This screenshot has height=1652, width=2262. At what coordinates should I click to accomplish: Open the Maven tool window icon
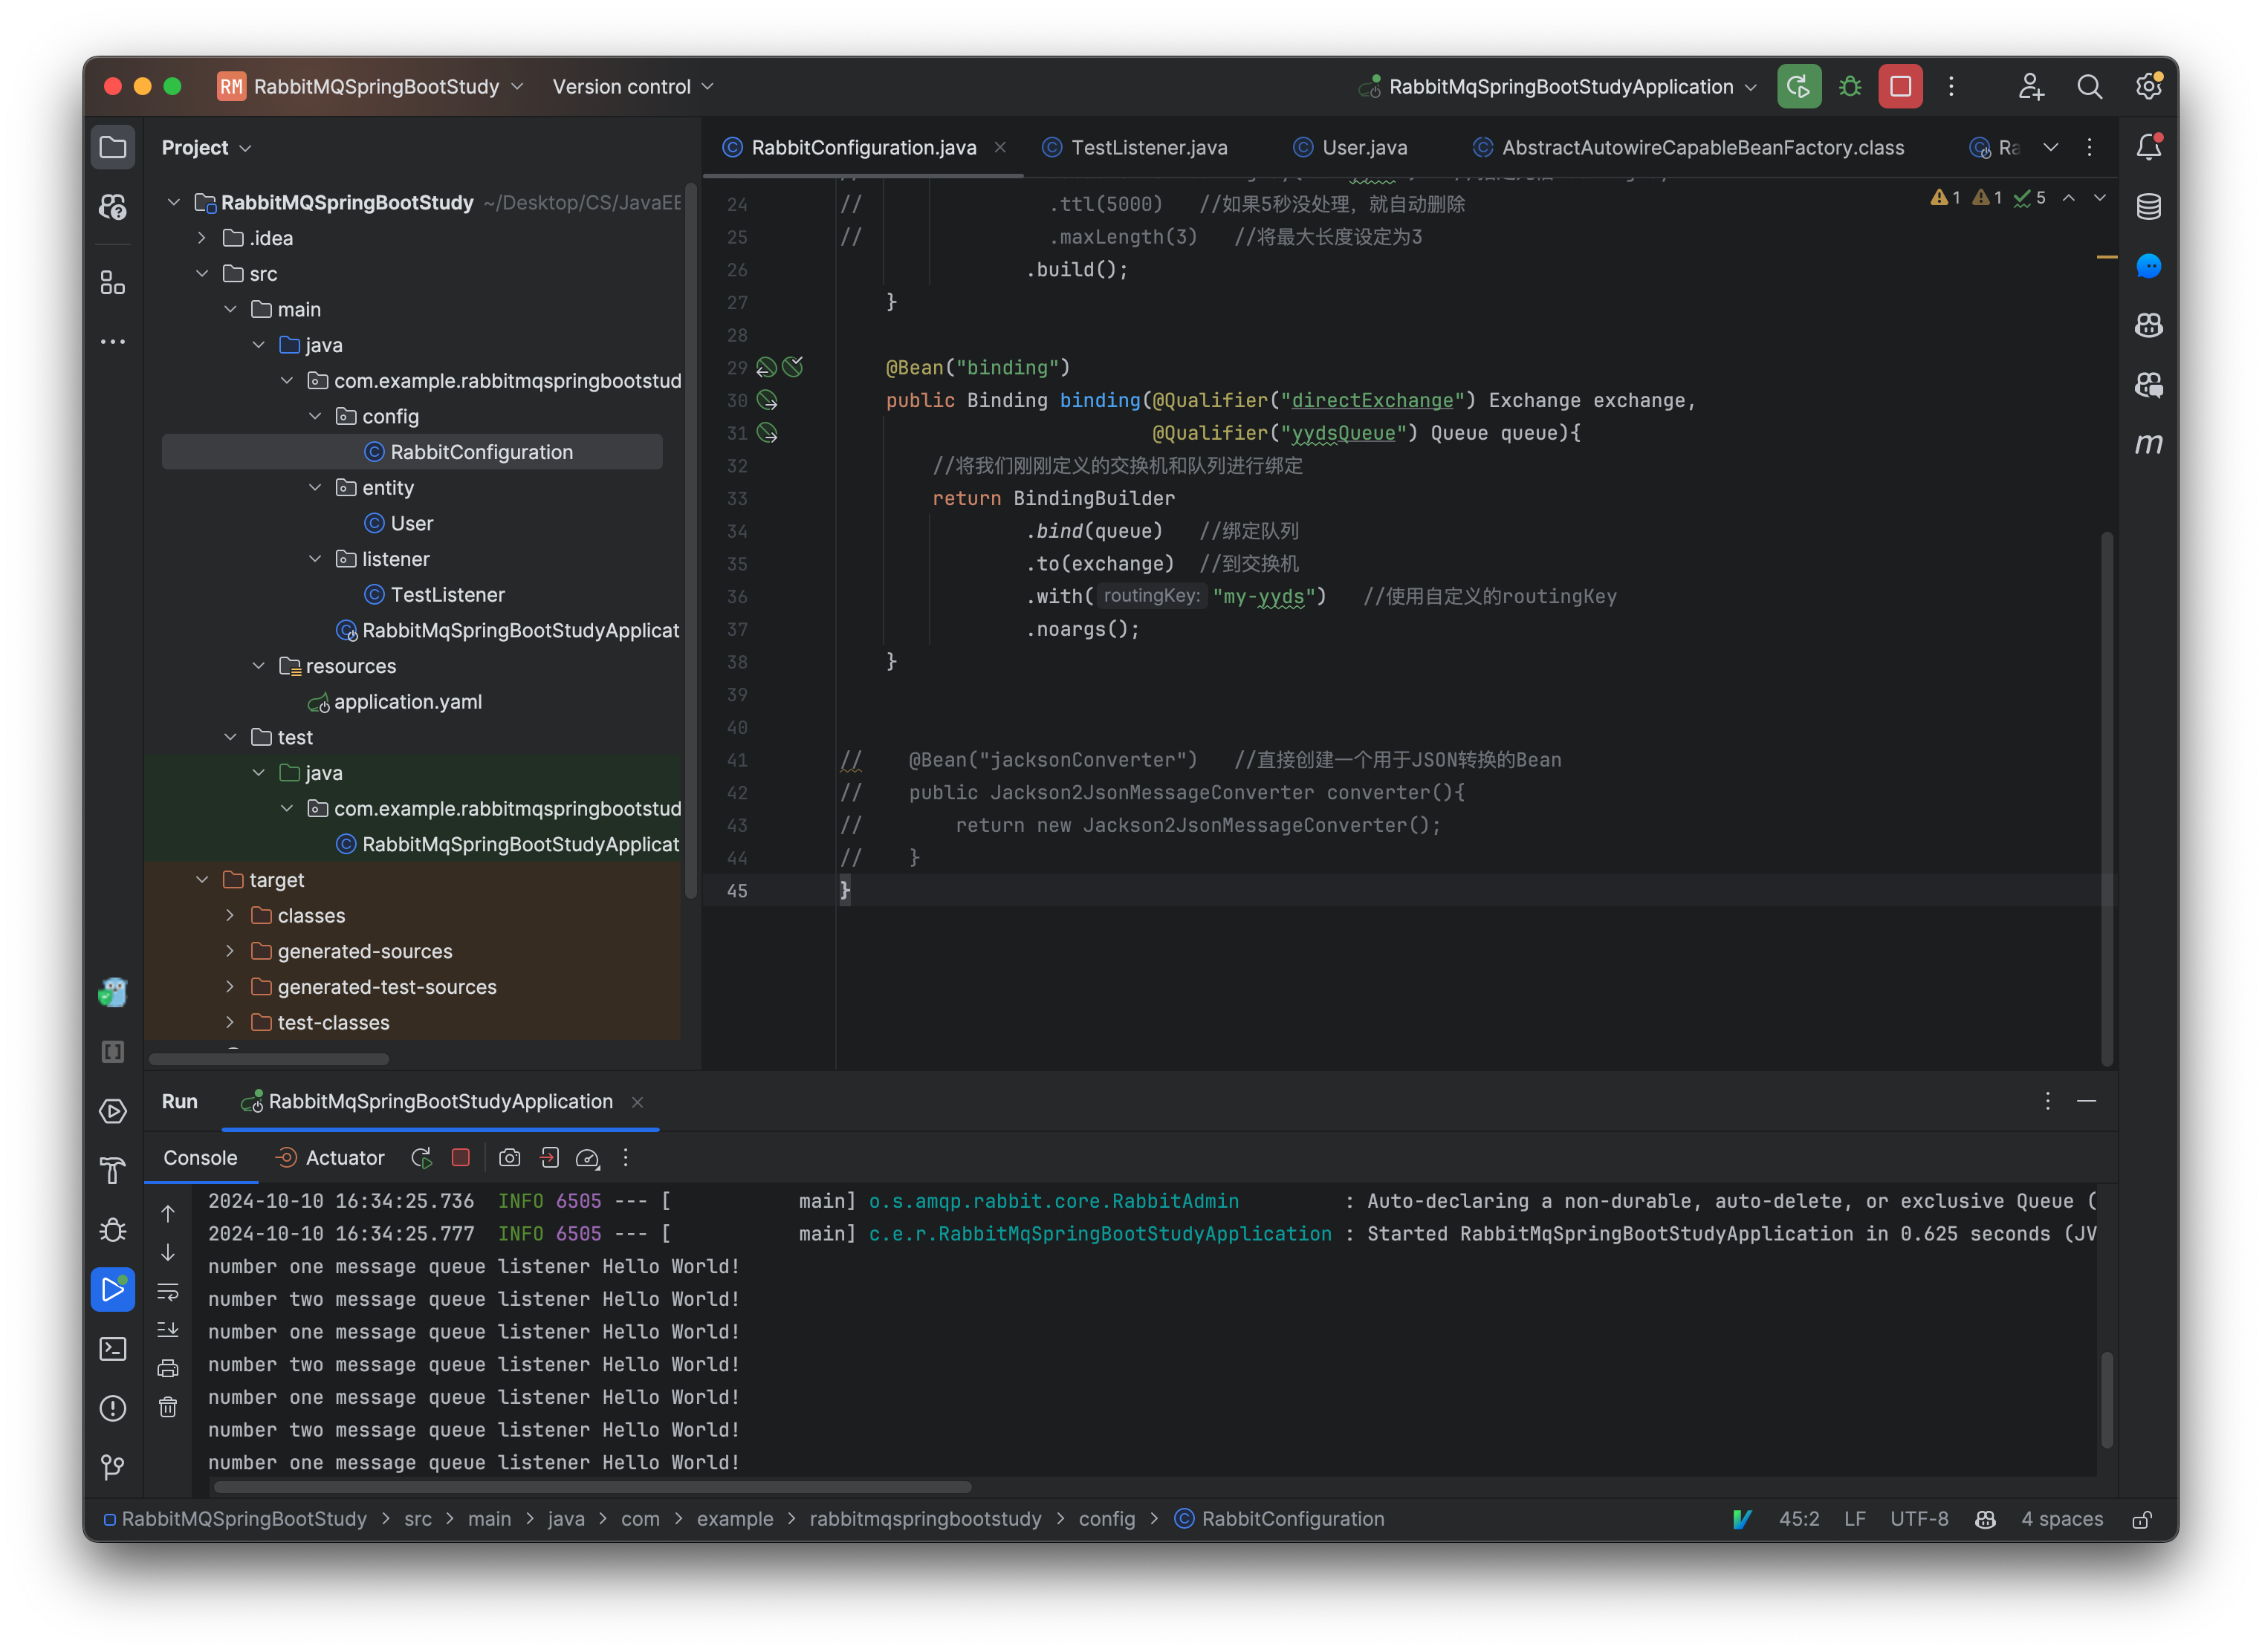(2148, 444)
